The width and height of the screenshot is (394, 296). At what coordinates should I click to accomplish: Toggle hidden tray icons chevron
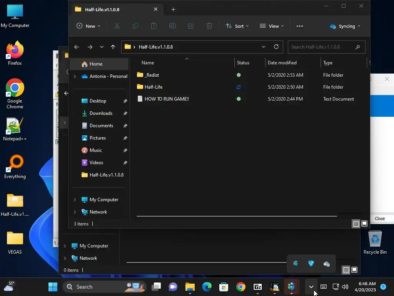[x=311, y=287]
